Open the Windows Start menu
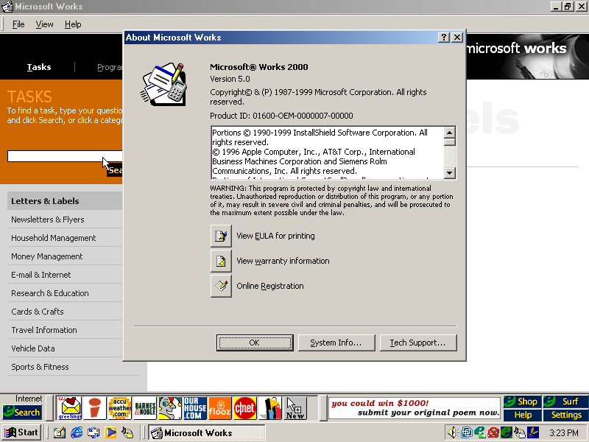This screenshot has height=442, width=589. click(x=21, y=432)
